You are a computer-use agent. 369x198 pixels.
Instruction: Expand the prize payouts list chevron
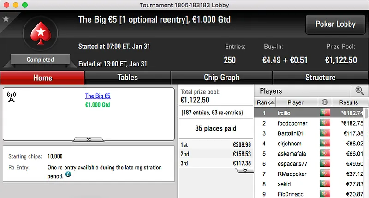[245, 170]
